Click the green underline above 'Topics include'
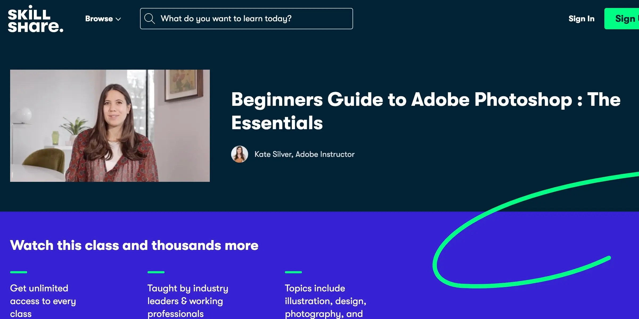The width and height of the screenshot is (639, 319). point(293,272)
